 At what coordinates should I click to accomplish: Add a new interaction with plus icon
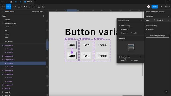tap(168, 17)
